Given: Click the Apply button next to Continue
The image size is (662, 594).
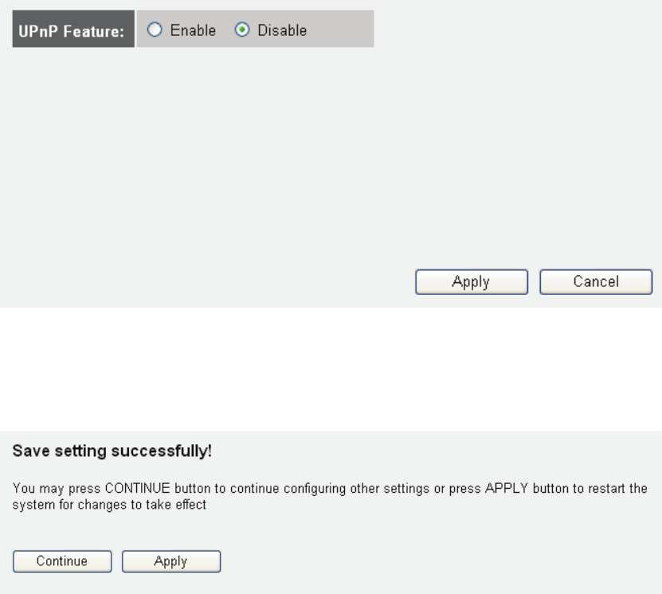Looking at the screenshot, I should pyautogui.click(x=171, y=561).
